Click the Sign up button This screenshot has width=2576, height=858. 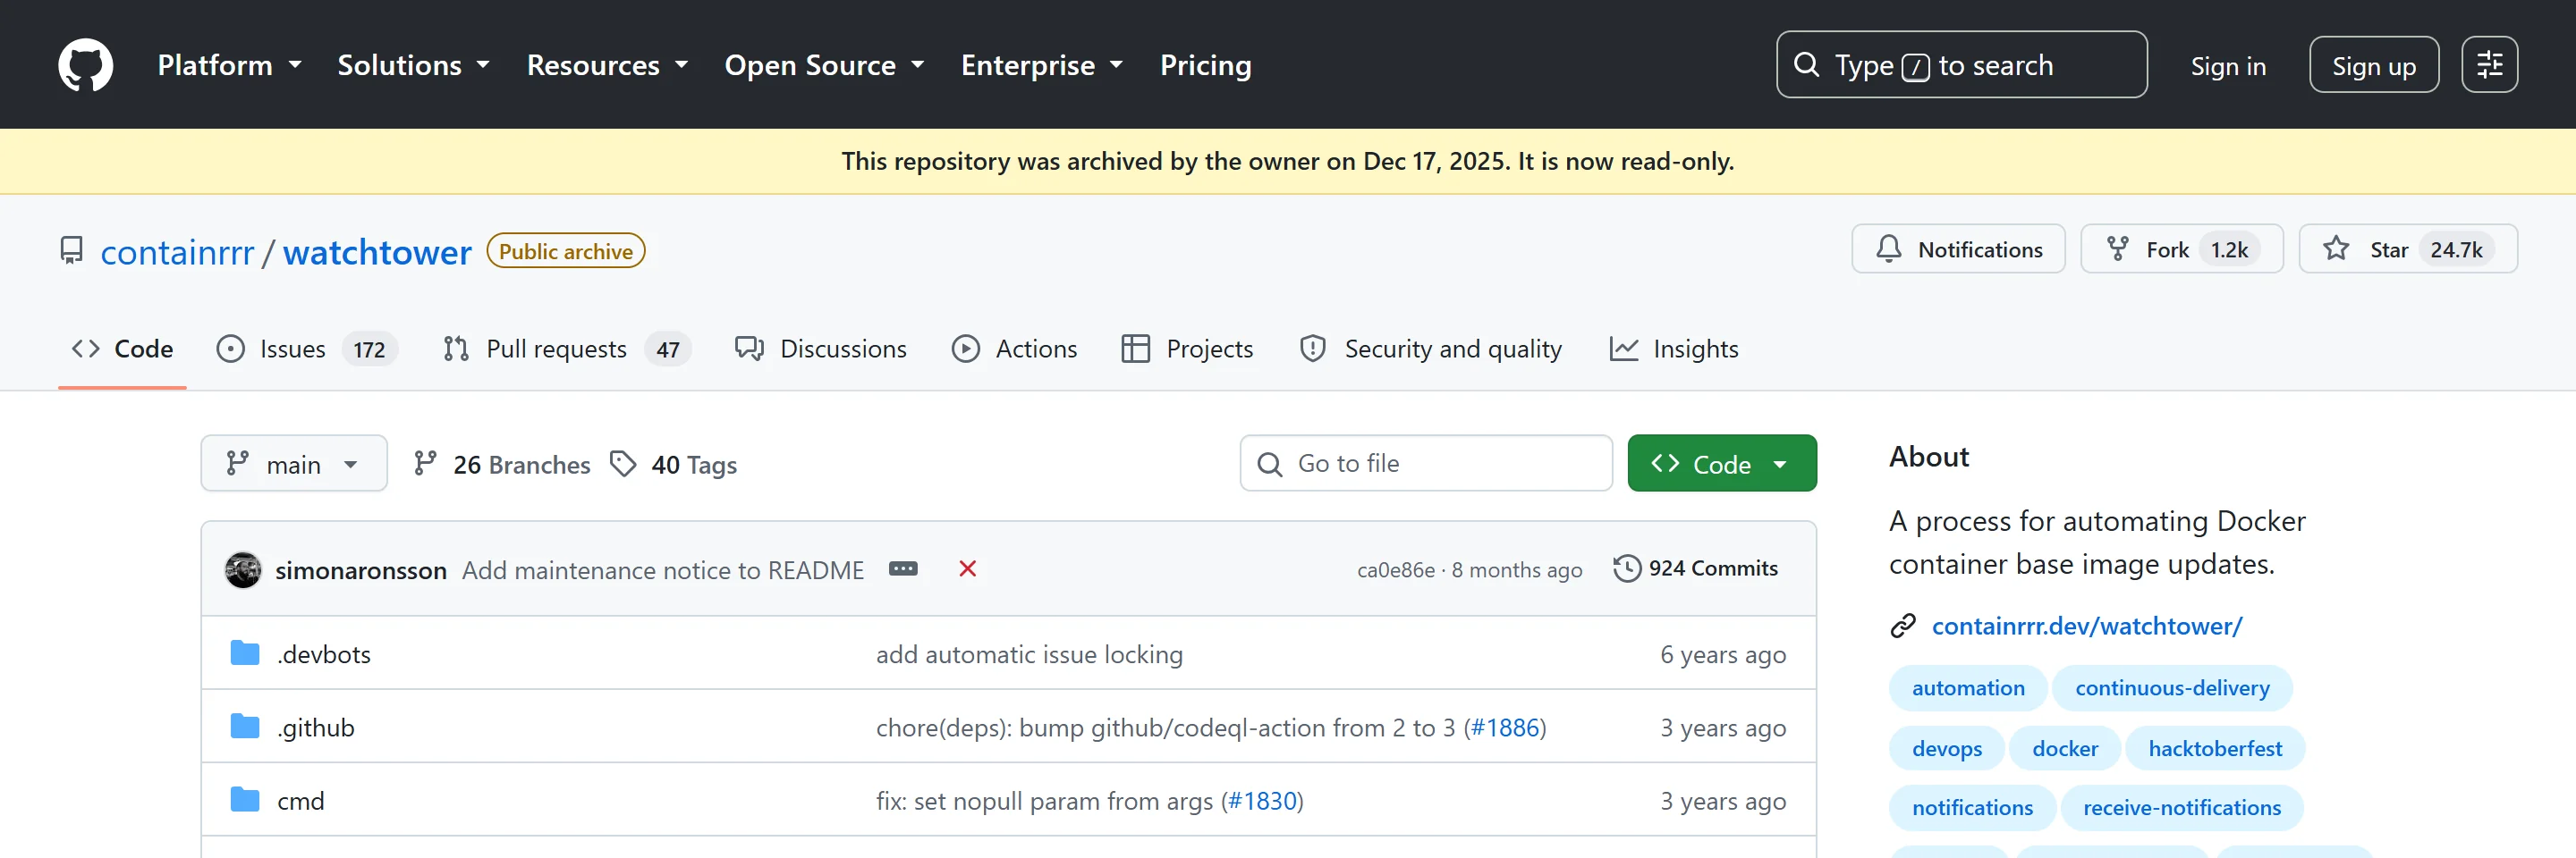pos(2373,65)
